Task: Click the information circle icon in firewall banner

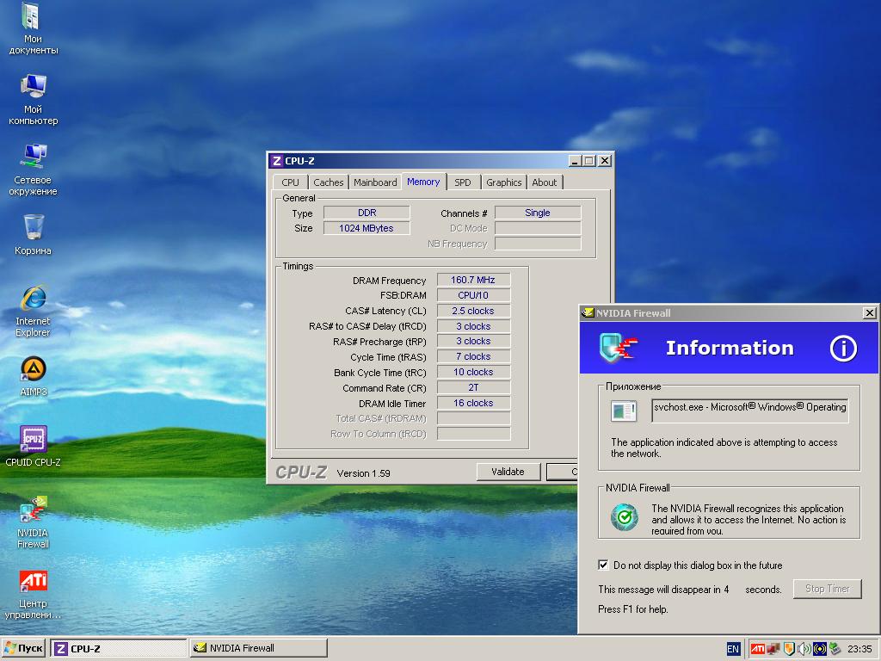Action: [843, 348]
